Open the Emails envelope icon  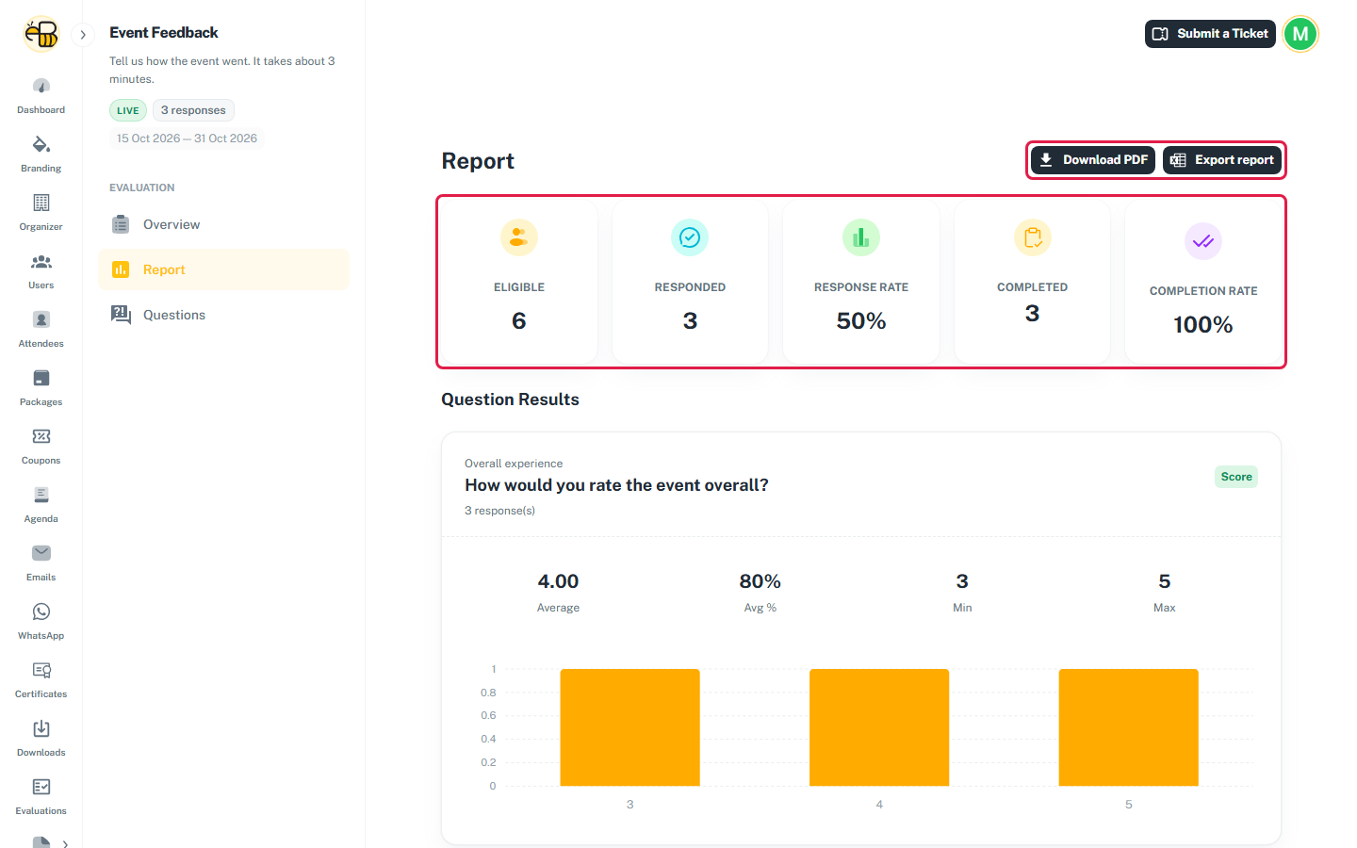tap(41, 554)
